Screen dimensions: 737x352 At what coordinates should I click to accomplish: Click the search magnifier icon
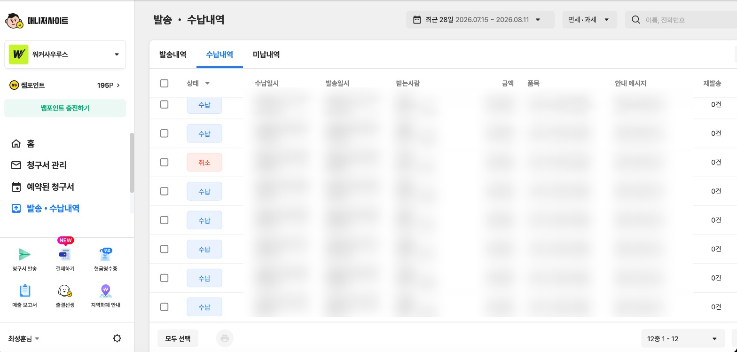pyautogui.click(x=636, y=20)
